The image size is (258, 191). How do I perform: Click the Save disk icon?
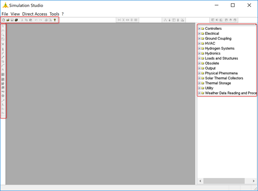pos(12,20)
